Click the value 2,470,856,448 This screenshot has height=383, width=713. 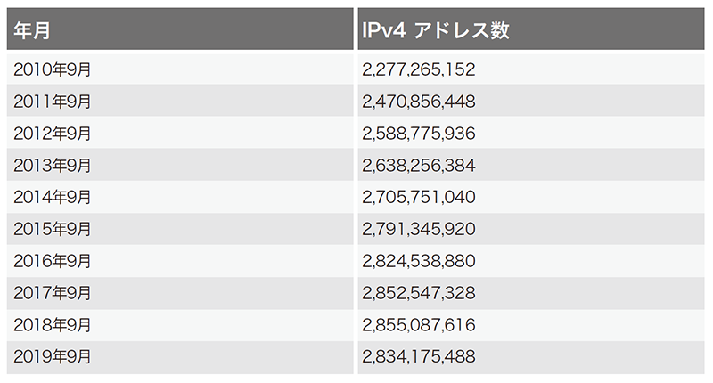[x=419, y=102]
